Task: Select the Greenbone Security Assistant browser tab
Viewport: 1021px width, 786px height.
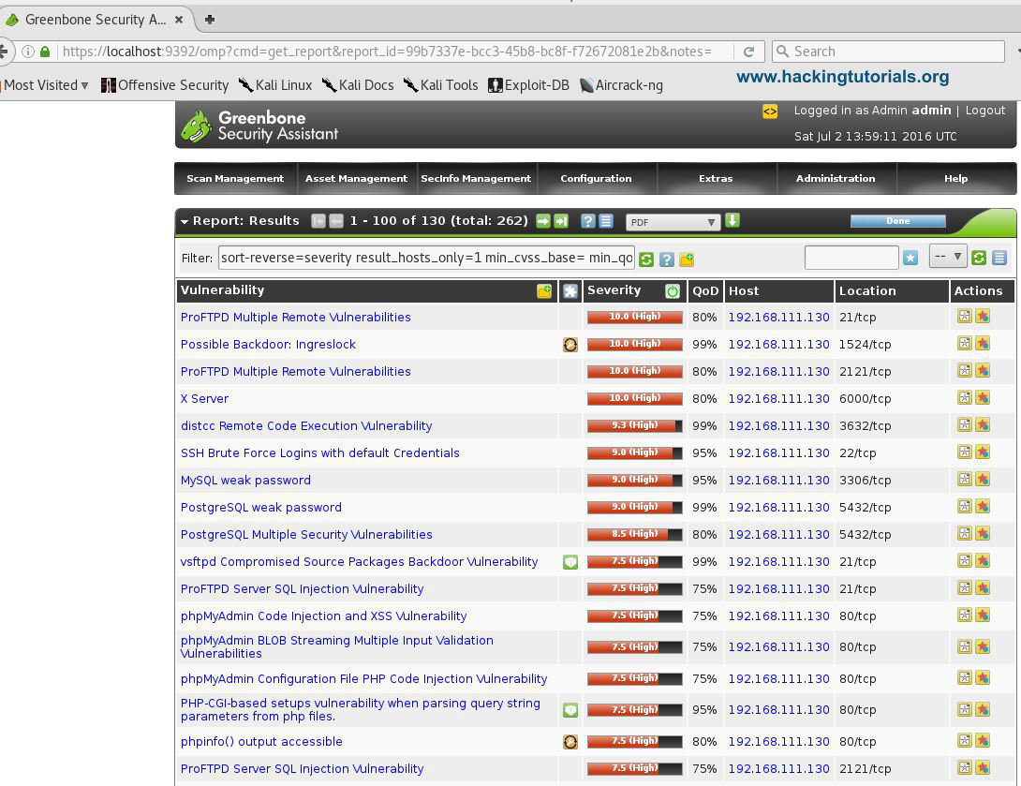Action: coord(95,20)
